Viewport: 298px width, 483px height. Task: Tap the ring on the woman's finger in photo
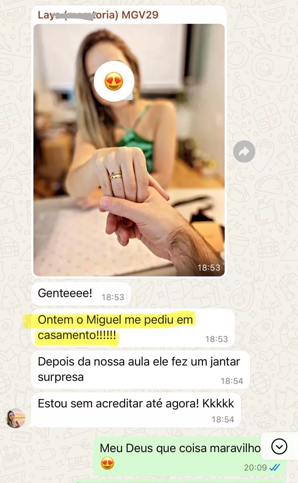click(x=116, y=176)
